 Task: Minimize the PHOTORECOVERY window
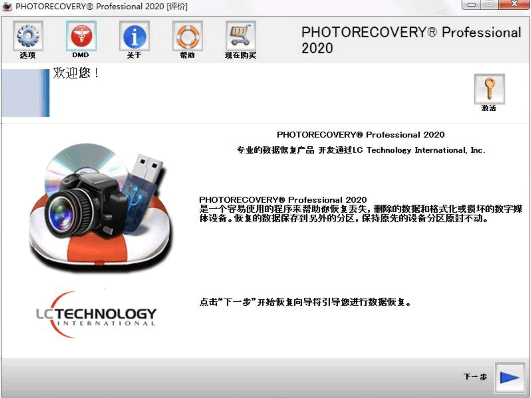[x=472, y=4]
